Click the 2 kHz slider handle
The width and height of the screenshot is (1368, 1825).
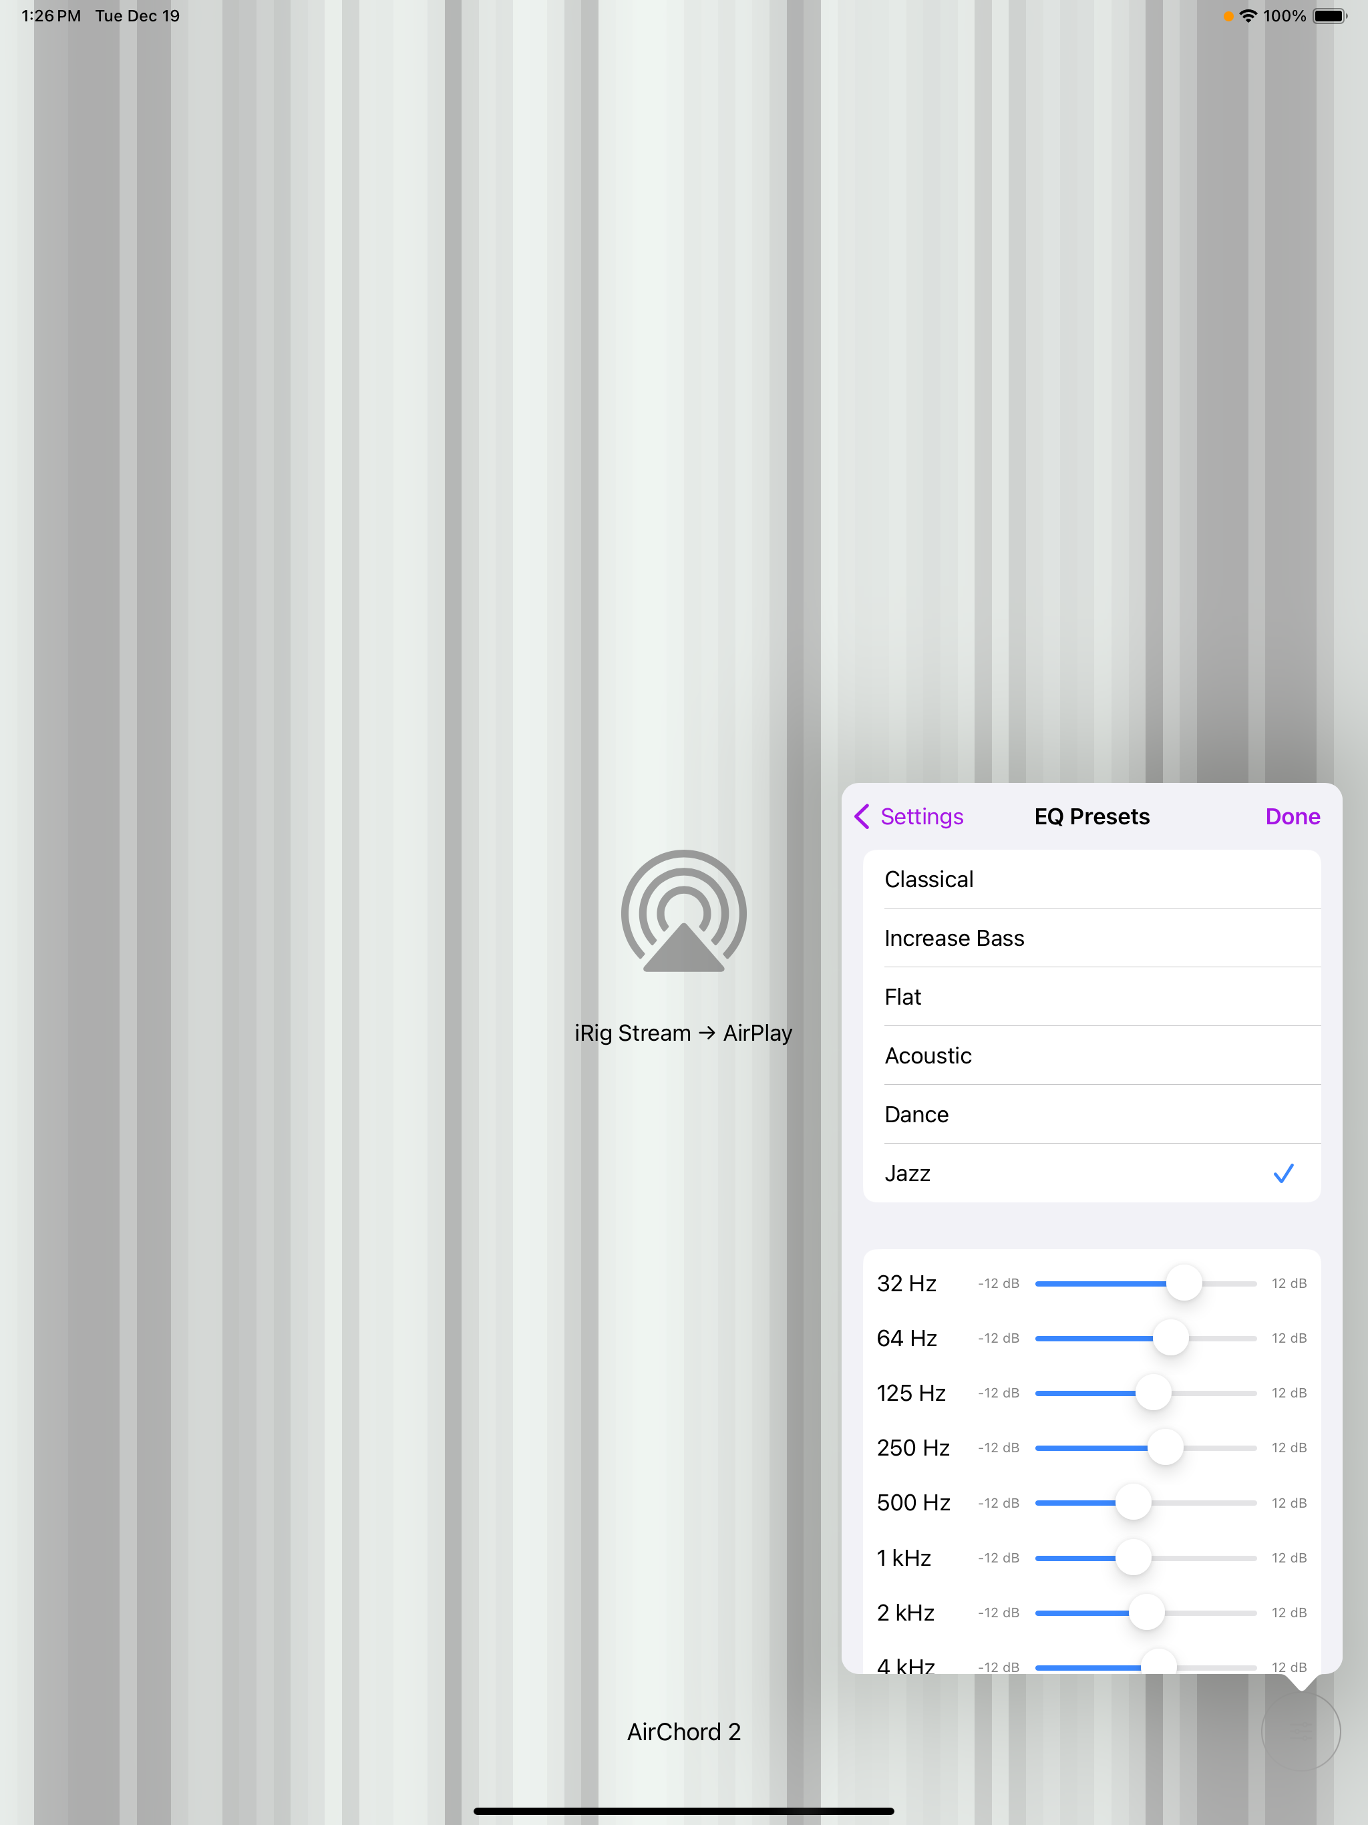pos(1146,1612)
